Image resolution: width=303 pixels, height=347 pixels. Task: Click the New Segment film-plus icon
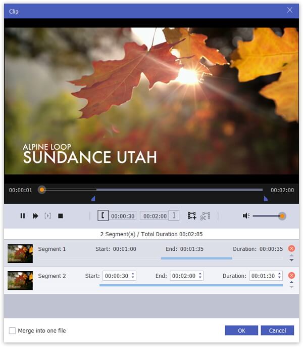point(192,216)
